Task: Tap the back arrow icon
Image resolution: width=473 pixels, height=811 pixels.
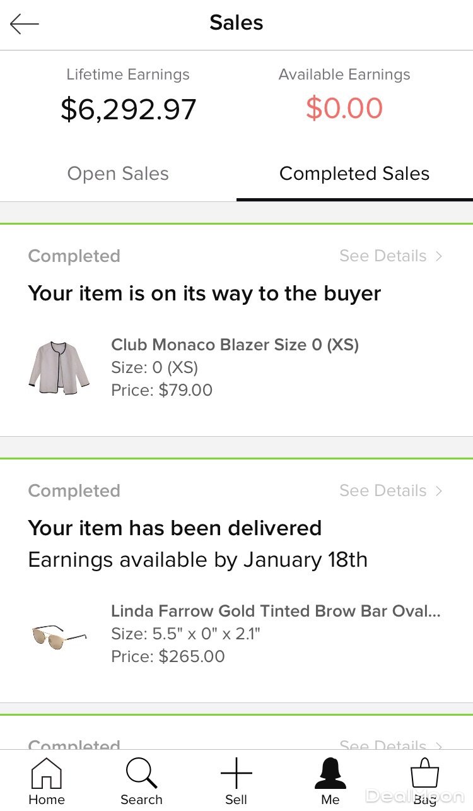Action: point(25,24)
